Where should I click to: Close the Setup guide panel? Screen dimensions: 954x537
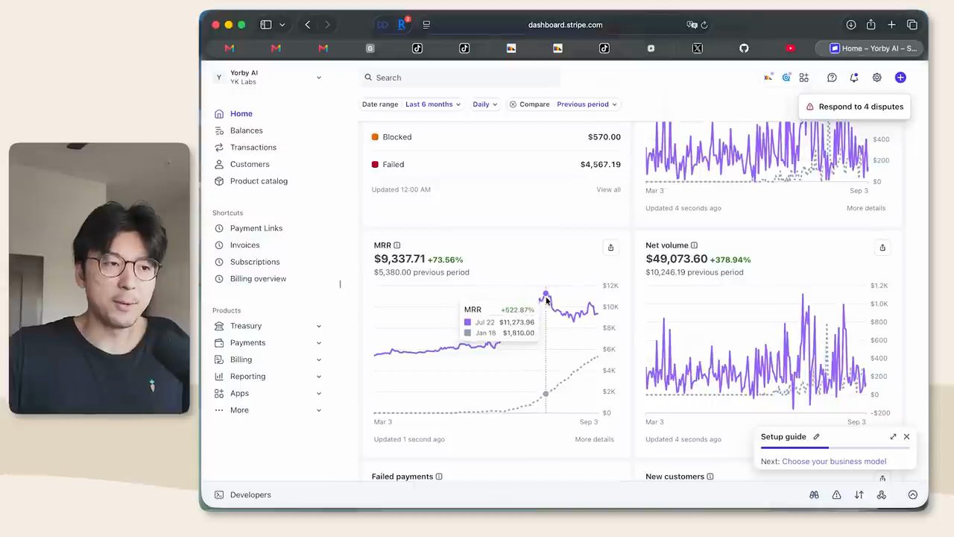pos(906,437)
